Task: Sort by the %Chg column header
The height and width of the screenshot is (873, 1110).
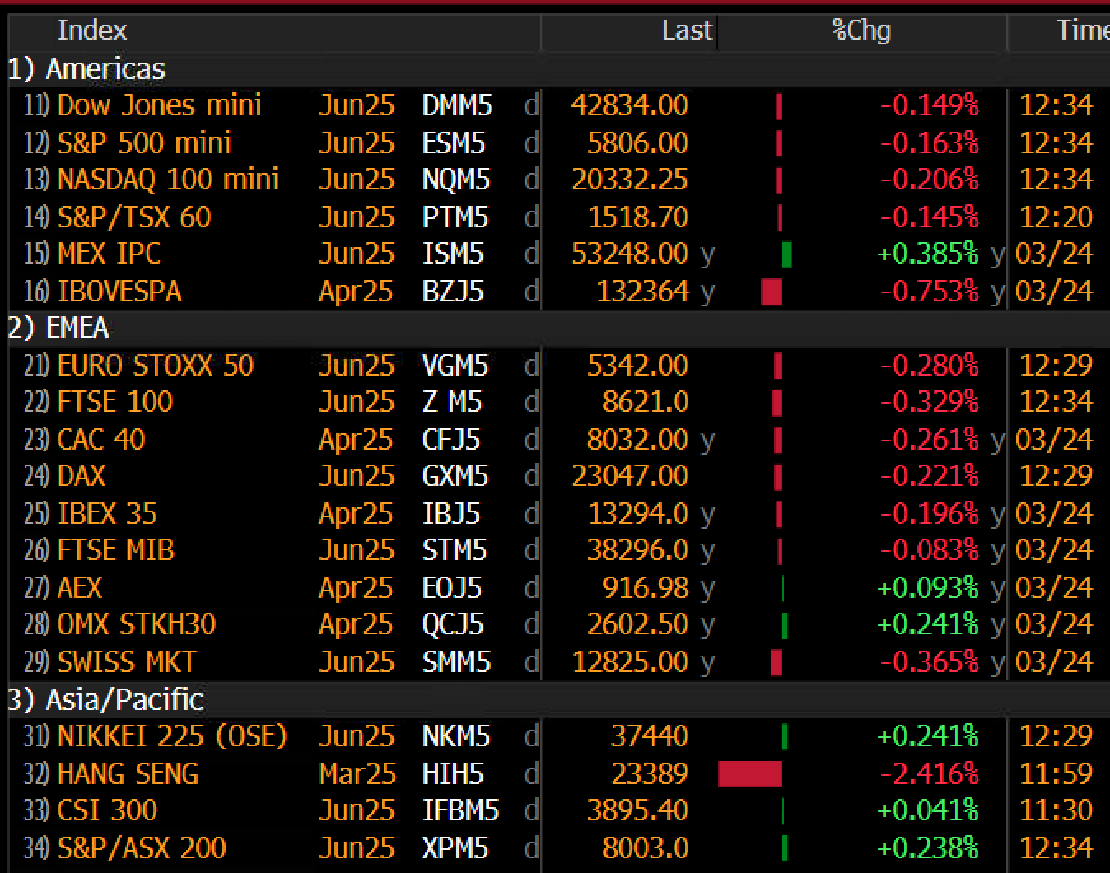Action: tap(861, 30)
